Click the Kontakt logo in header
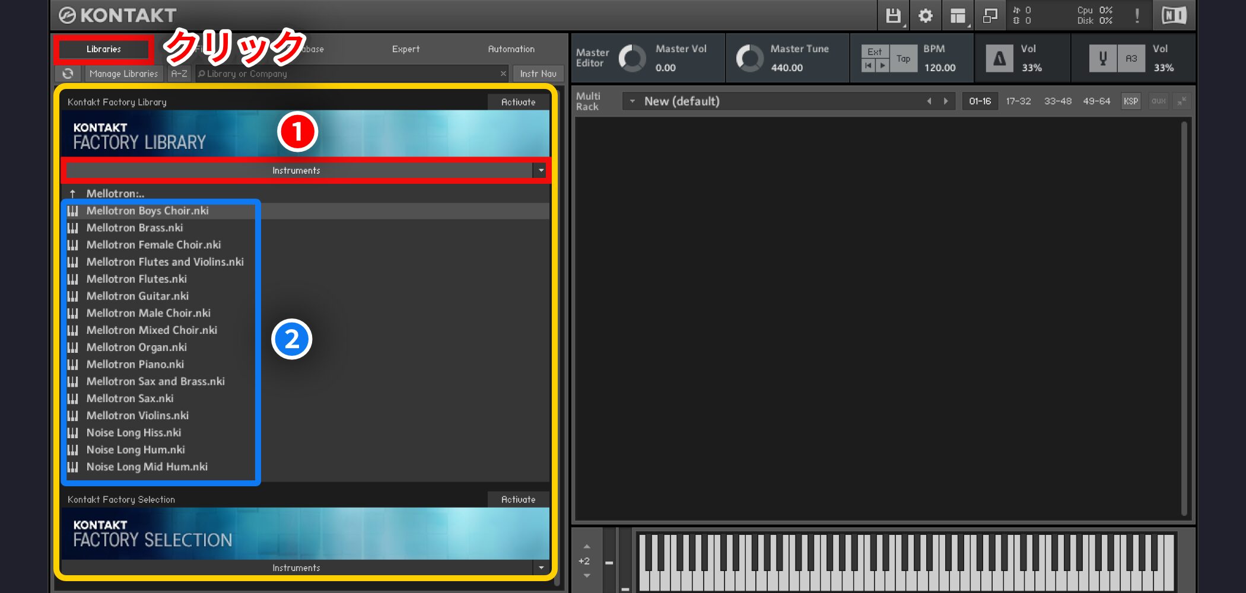 click(x=117, y=15)
